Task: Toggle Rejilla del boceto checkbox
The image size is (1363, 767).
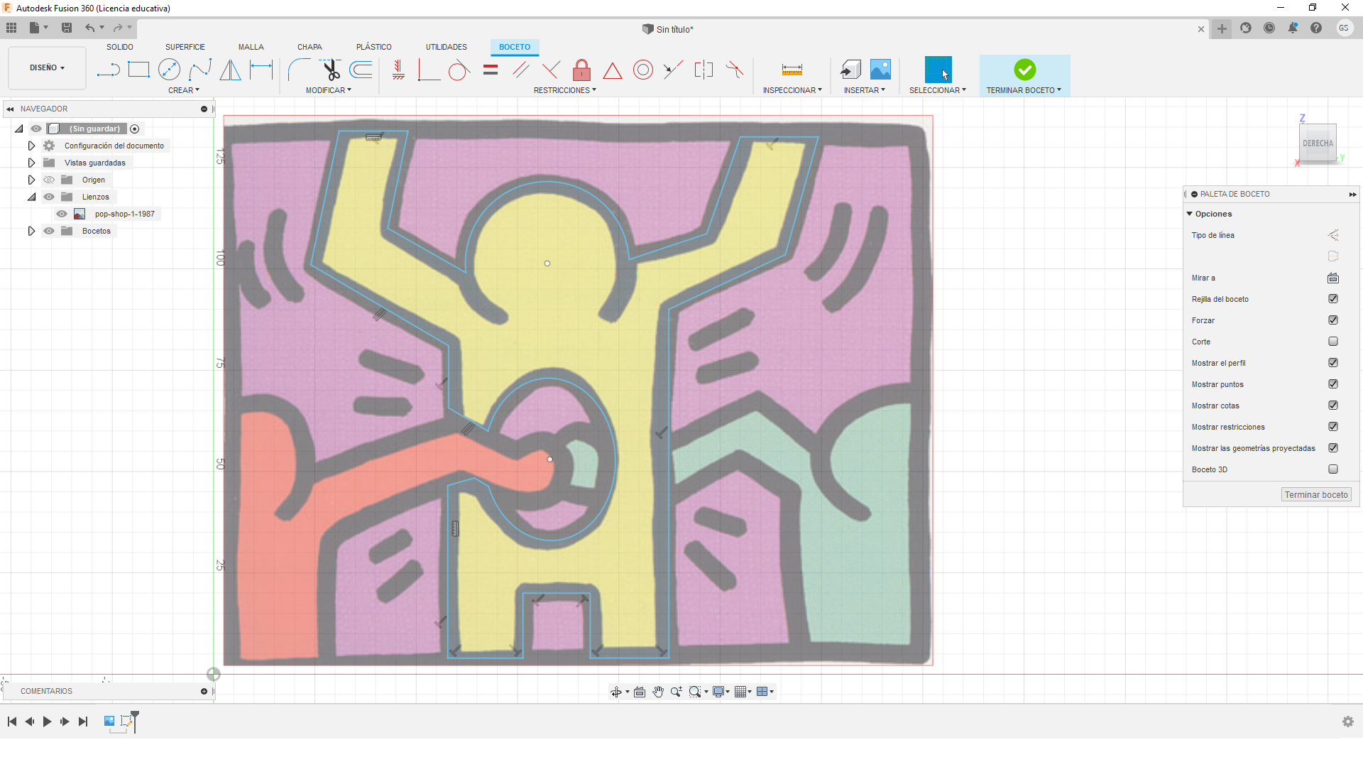Action: [x=1333, y=299]
